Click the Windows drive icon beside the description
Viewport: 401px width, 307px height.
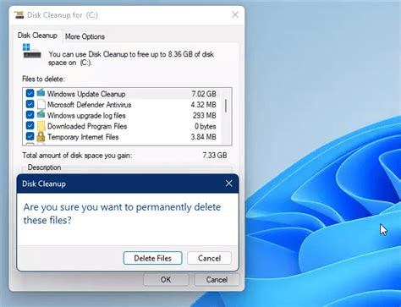[31, 51]
